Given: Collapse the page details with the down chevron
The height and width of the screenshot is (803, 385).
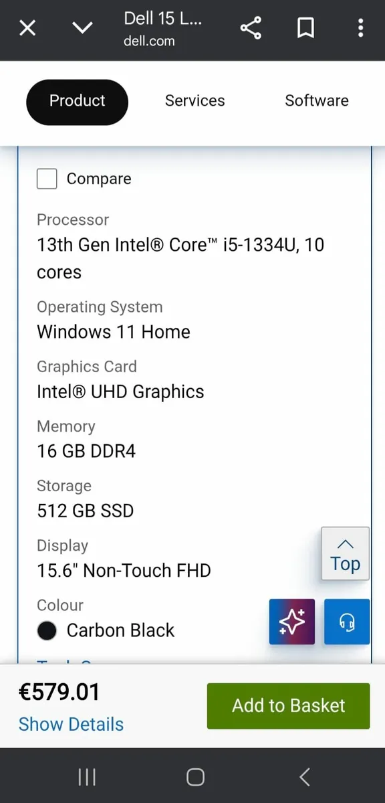Looking at the screenshot, I should click(82, 28).
